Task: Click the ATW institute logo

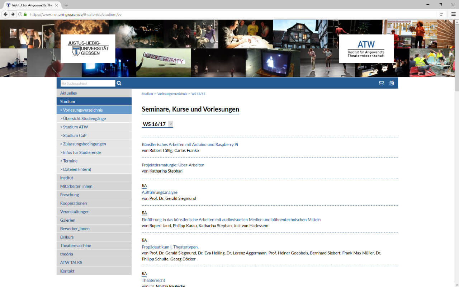Action: pyautogui.click(x=366, y=49)
